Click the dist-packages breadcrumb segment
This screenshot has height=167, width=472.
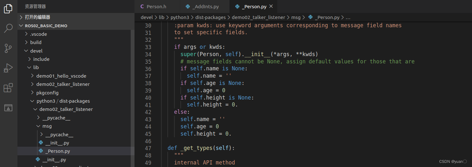coord(210,17)
